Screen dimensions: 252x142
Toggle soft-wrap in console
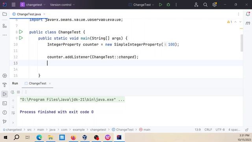pyautogui.click(x=13, y=113)
